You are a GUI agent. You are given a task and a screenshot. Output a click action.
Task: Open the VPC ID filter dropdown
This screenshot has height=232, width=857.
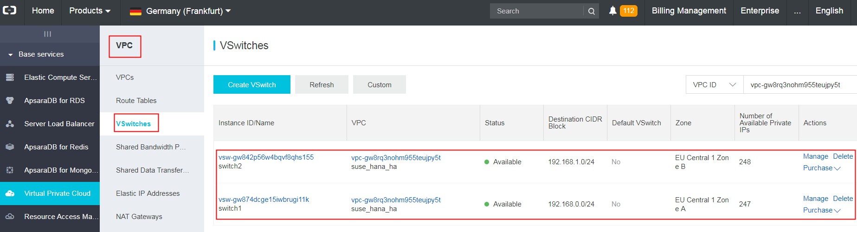714,85
